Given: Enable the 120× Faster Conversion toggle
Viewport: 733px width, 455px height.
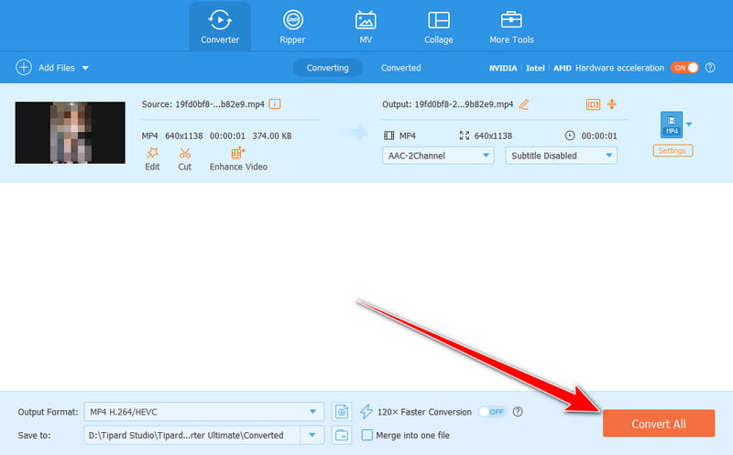Looking at the screenshot, I should coord(492,412).
